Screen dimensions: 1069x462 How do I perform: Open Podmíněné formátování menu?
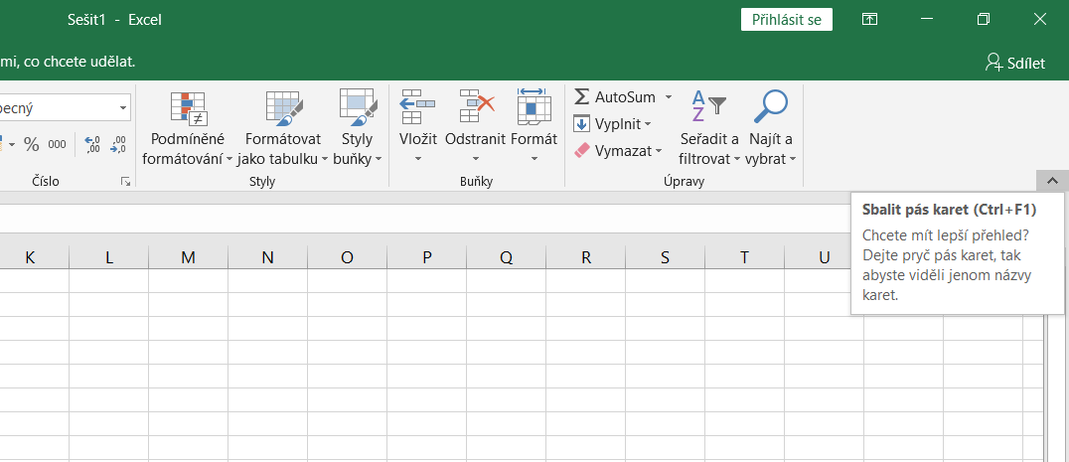pos(188,128)
